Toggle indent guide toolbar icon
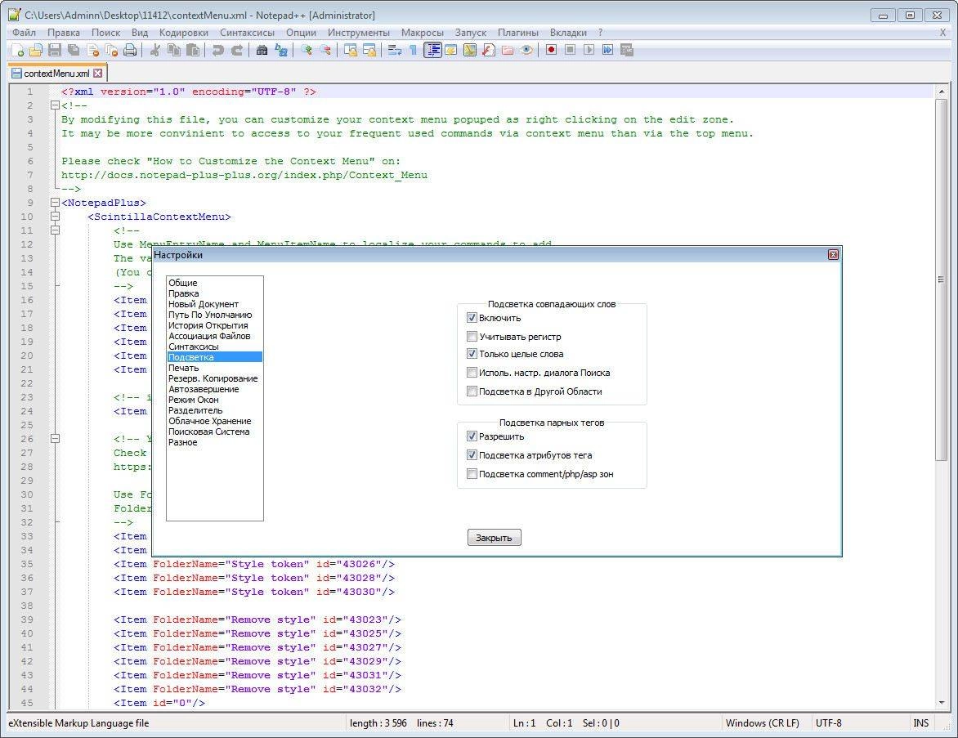Viewport: 958px width, 738px height. click(x=432, y=50)
